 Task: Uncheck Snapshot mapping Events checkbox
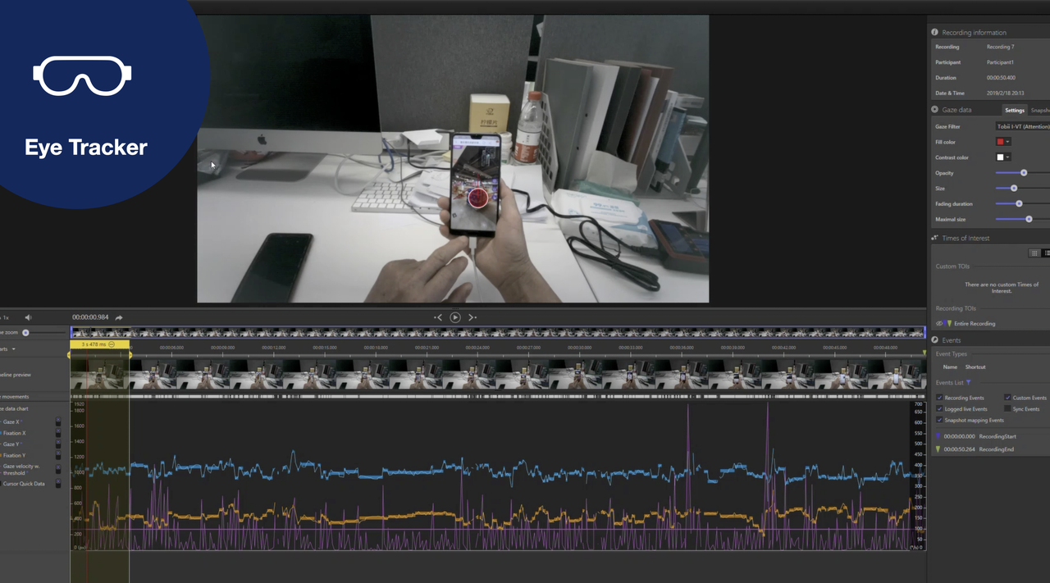point(939,420)
